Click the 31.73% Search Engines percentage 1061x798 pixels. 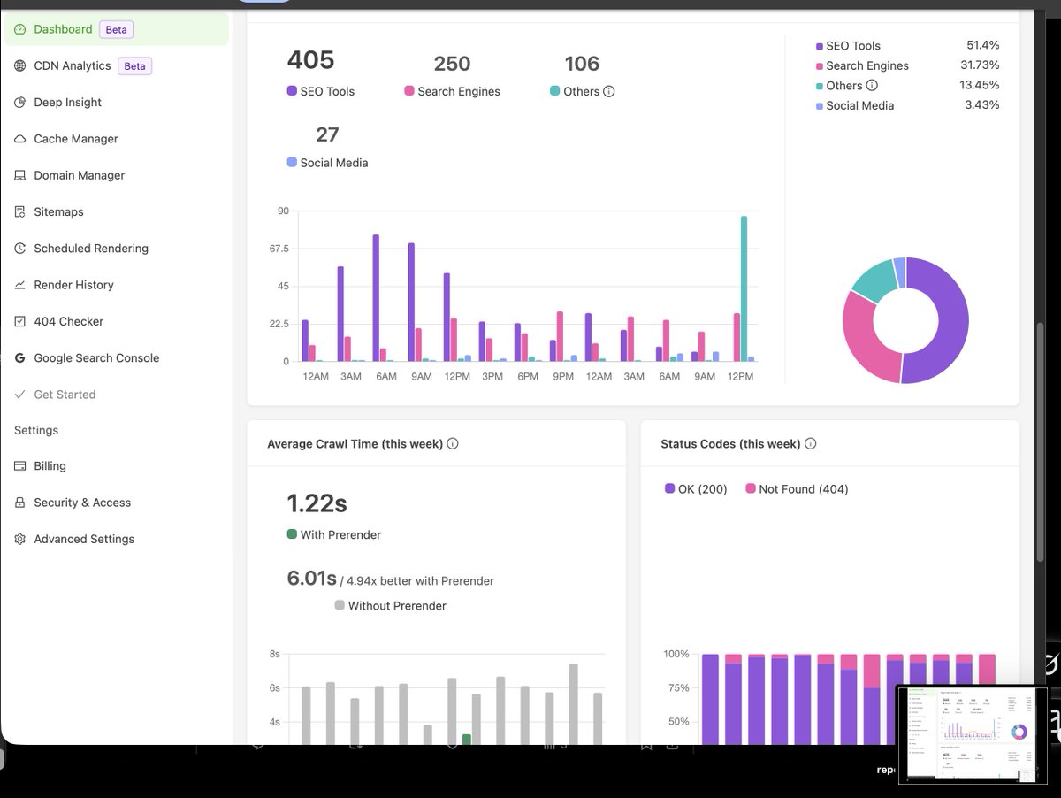click(x=980, y=65)
